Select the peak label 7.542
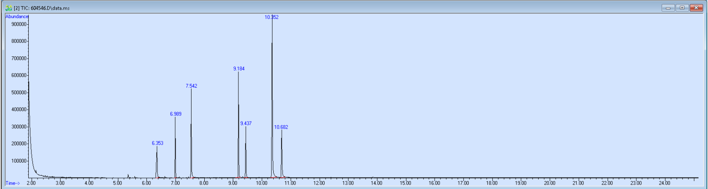 [191, 86]
